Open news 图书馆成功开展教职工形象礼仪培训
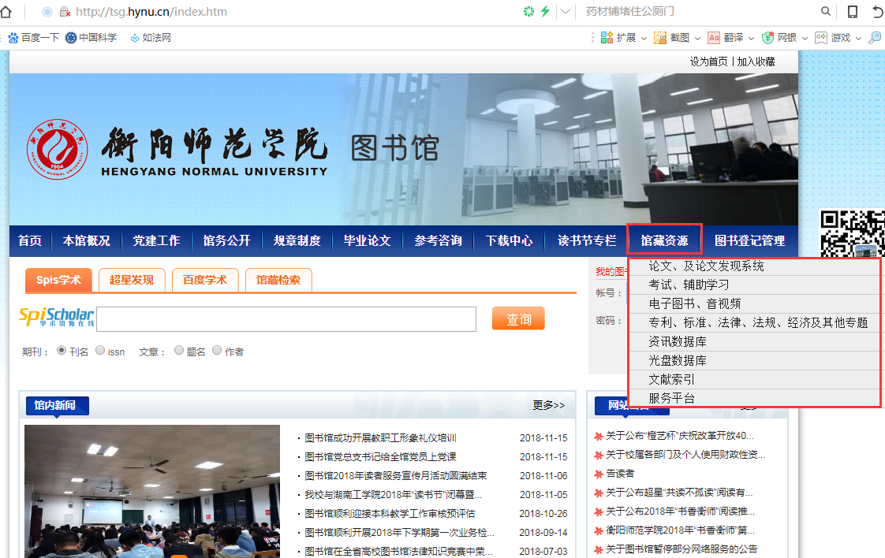 pyautogui.click(x=381, y=438)
